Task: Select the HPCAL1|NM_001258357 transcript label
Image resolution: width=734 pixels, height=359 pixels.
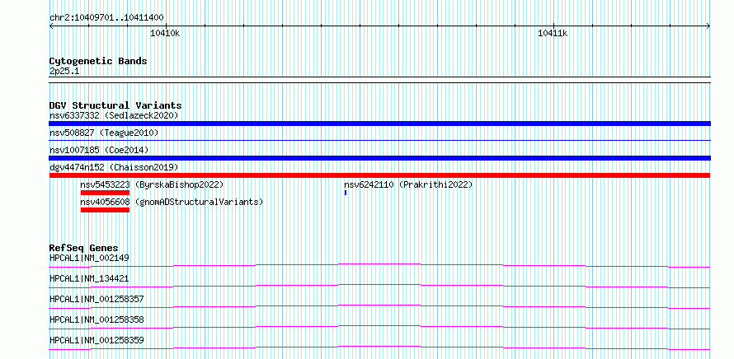Action: tap(96, 299)
